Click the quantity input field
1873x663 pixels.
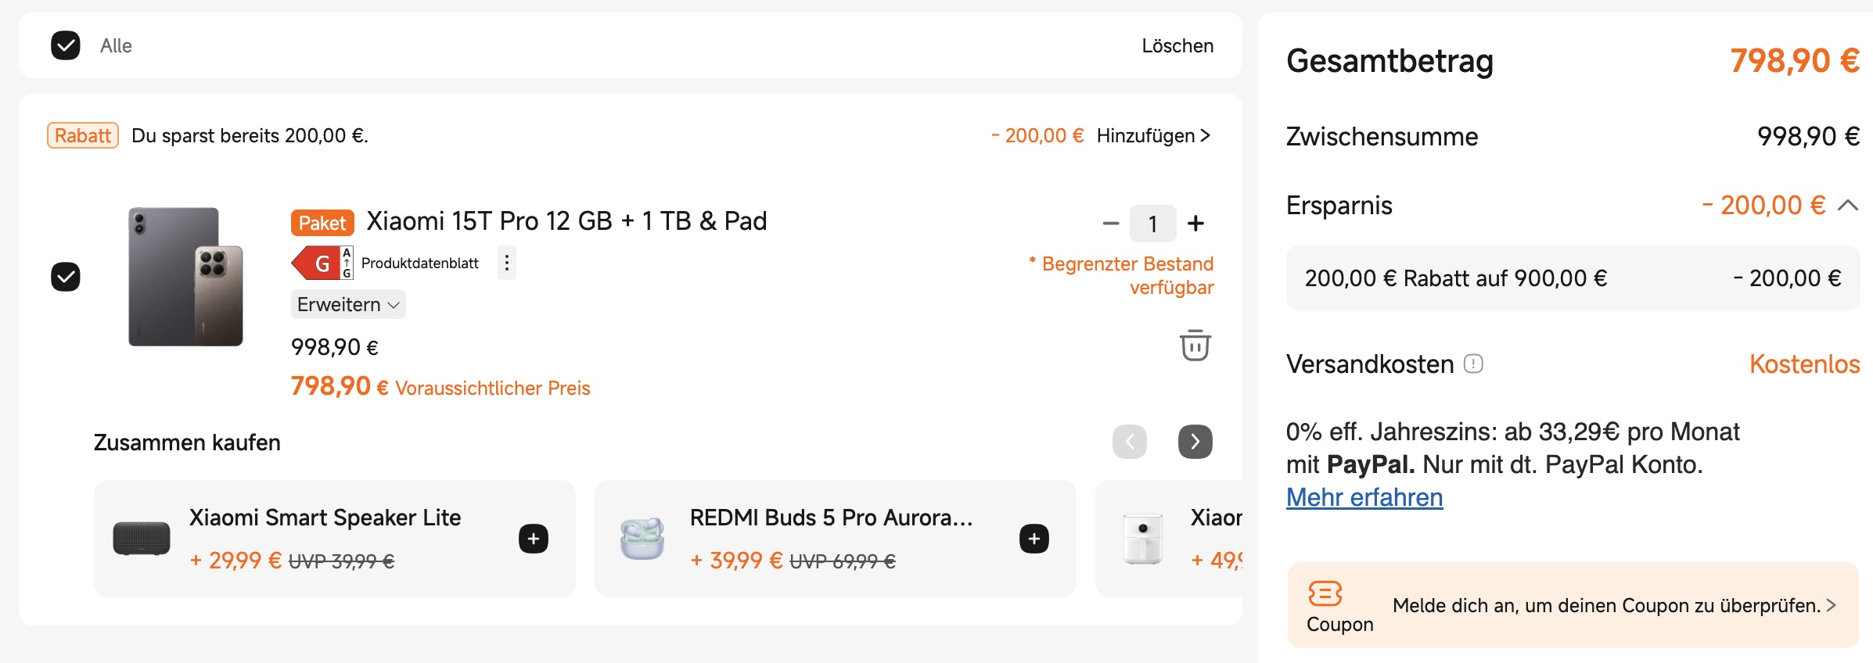1152,224
